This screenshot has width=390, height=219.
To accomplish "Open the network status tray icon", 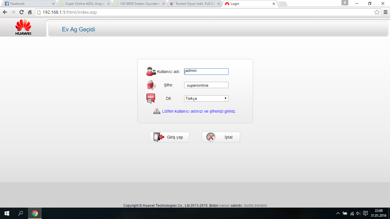I will (352, 213).
